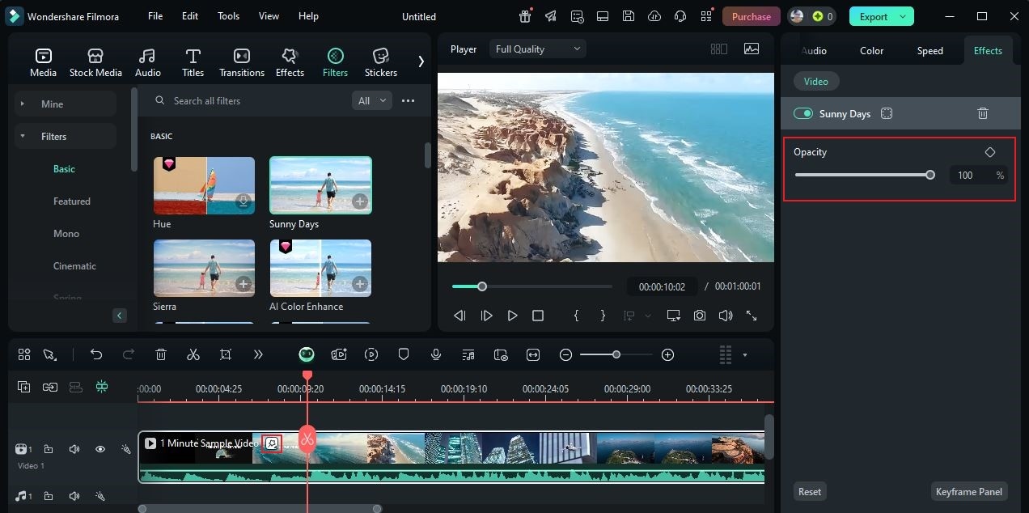The height and width of the screenshot is (513, 1029).
Task: Hide the Video 1 track
Action: click(100, 449)
